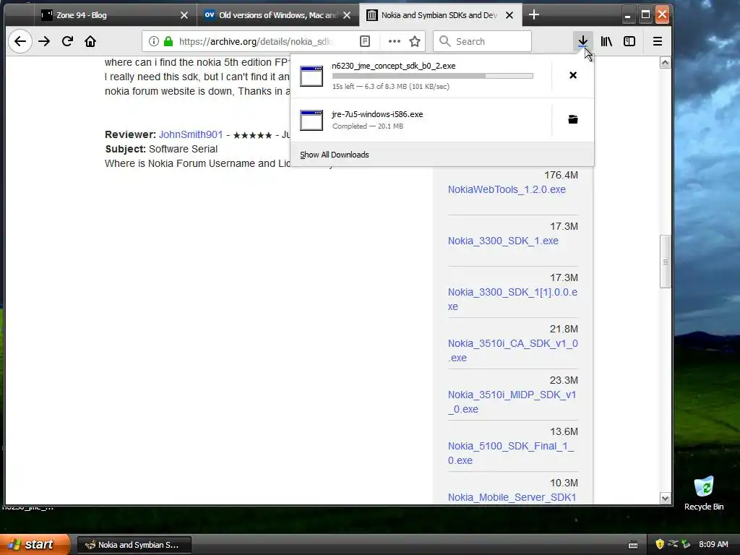Screen dimensions: 740x555
Task: Open the Windows start menu
Action: [x=34, y=544]
